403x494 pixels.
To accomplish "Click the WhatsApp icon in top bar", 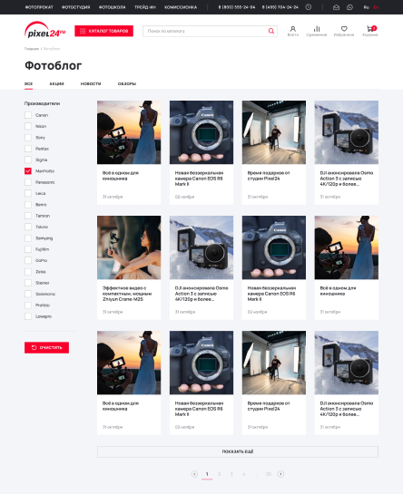I will pos(349,7).
